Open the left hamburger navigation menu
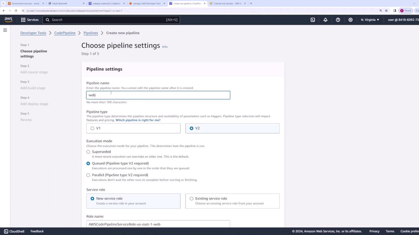 [5, 30]
